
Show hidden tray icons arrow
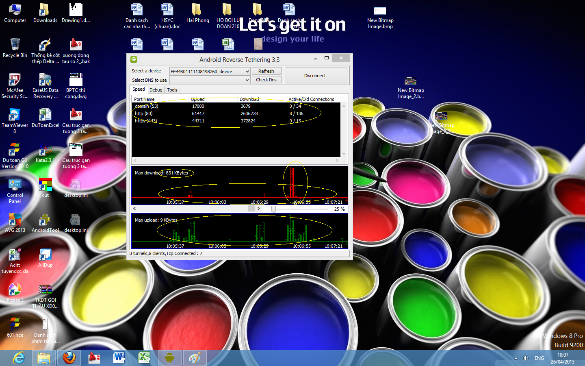pyautogui.click(x=516, y=358)
